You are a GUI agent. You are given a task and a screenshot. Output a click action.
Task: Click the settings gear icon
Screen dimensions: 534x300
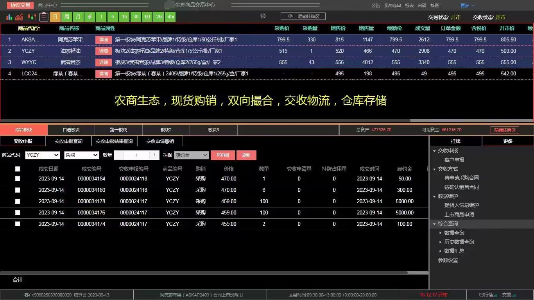(x=263, y=16)
